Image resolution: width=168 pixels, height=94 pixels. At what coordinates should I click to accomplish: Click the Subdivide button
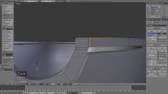(8, 38)
